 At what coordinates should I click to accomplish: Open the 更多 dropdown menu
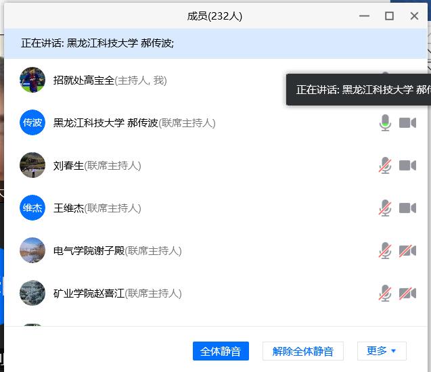click(x=382, y=351)
